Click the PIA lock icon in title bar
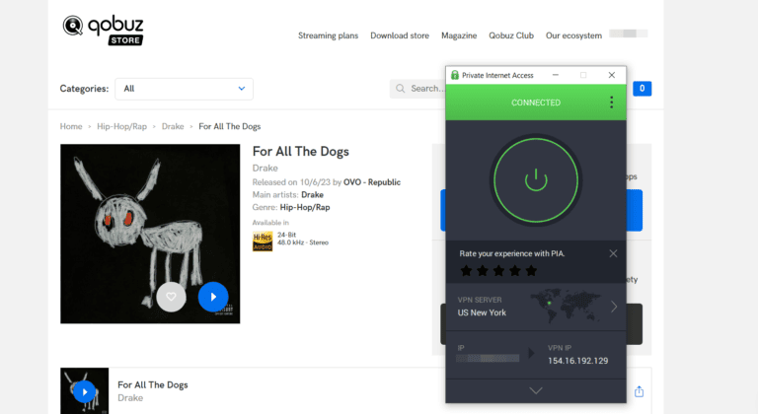758x414 pixels. (x=454, y=75)
